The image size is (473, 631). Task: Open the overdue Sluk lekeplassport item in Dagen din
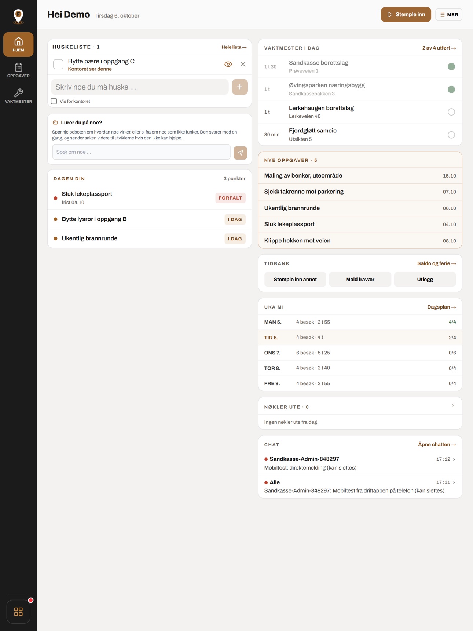click(x=150, y=198)
